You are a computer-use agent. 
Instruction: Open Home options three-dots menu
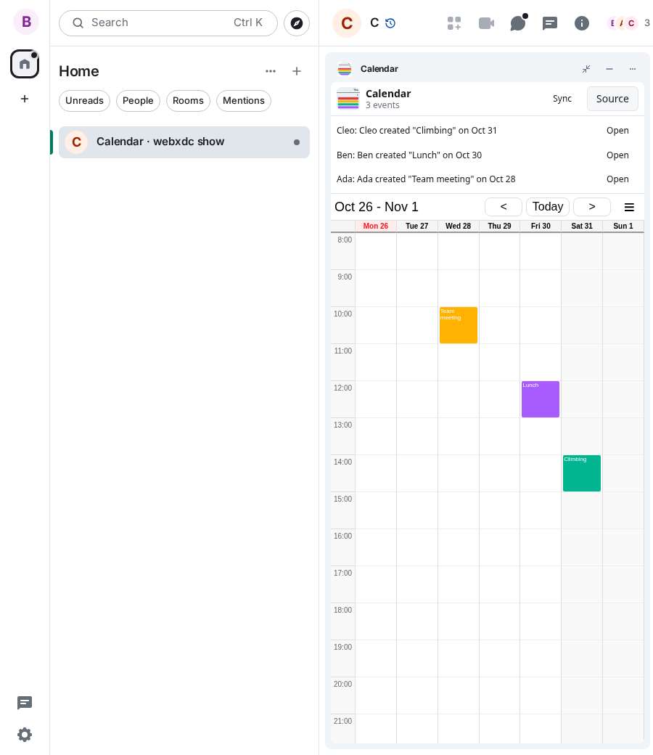(x=271, y=71)
